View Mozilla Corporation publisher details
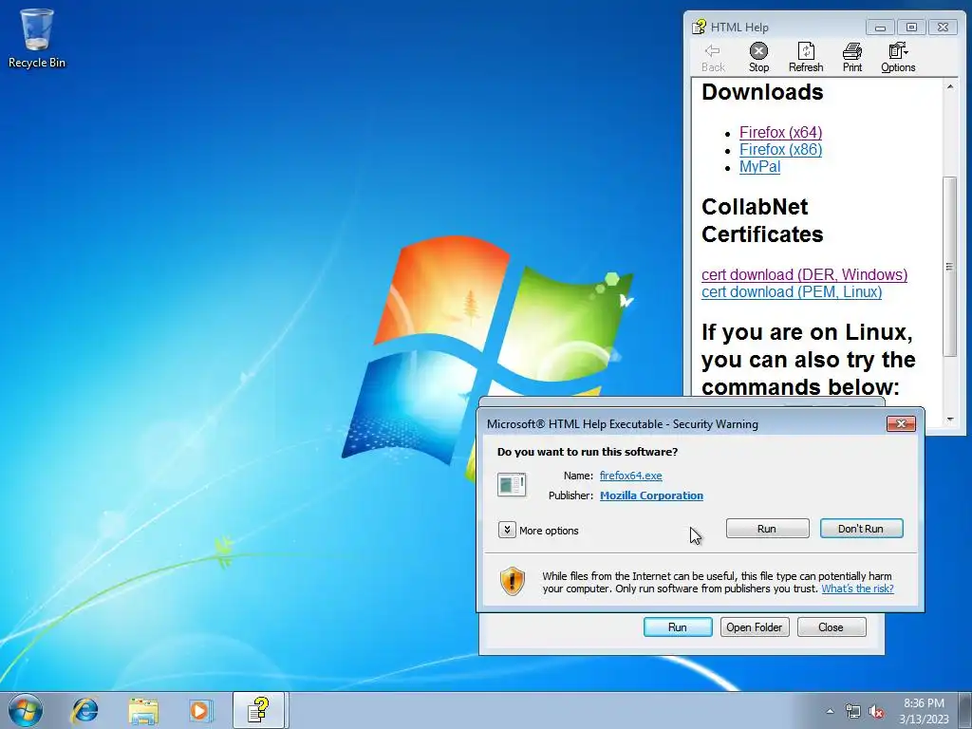 tap(651, 495)
